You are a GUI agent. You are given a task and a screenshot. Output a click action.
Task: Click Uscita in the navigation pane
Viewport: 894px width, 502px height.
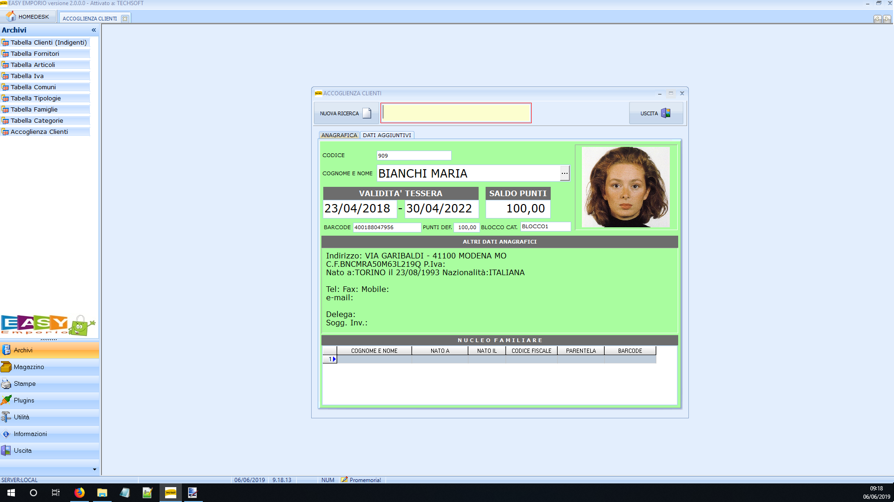tap(49, 450)
